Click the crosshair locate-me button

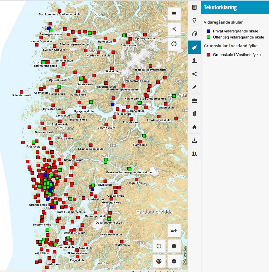click(159, 246)
